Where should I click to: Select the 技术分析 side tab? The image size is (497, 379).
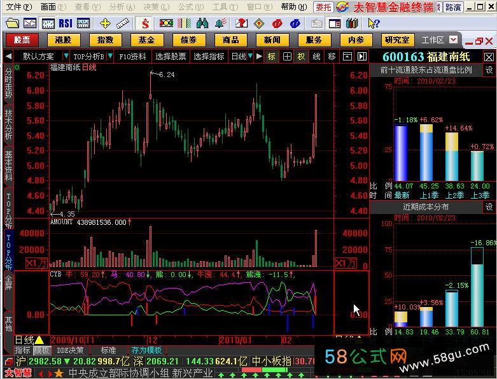tap(8, 124)
